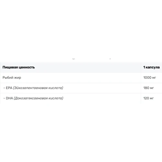
Task: Click the 'DHA' abbreviation text
Action: (x=9, y=98)
